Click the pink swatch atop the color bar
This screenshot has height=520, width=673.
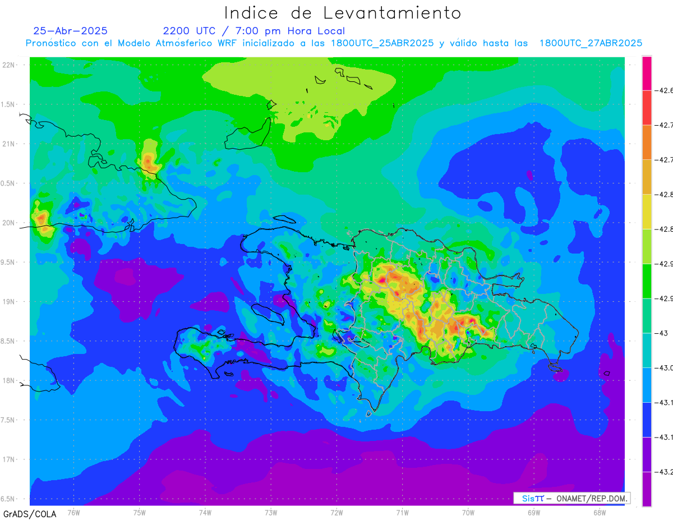(x=647, y=73)
